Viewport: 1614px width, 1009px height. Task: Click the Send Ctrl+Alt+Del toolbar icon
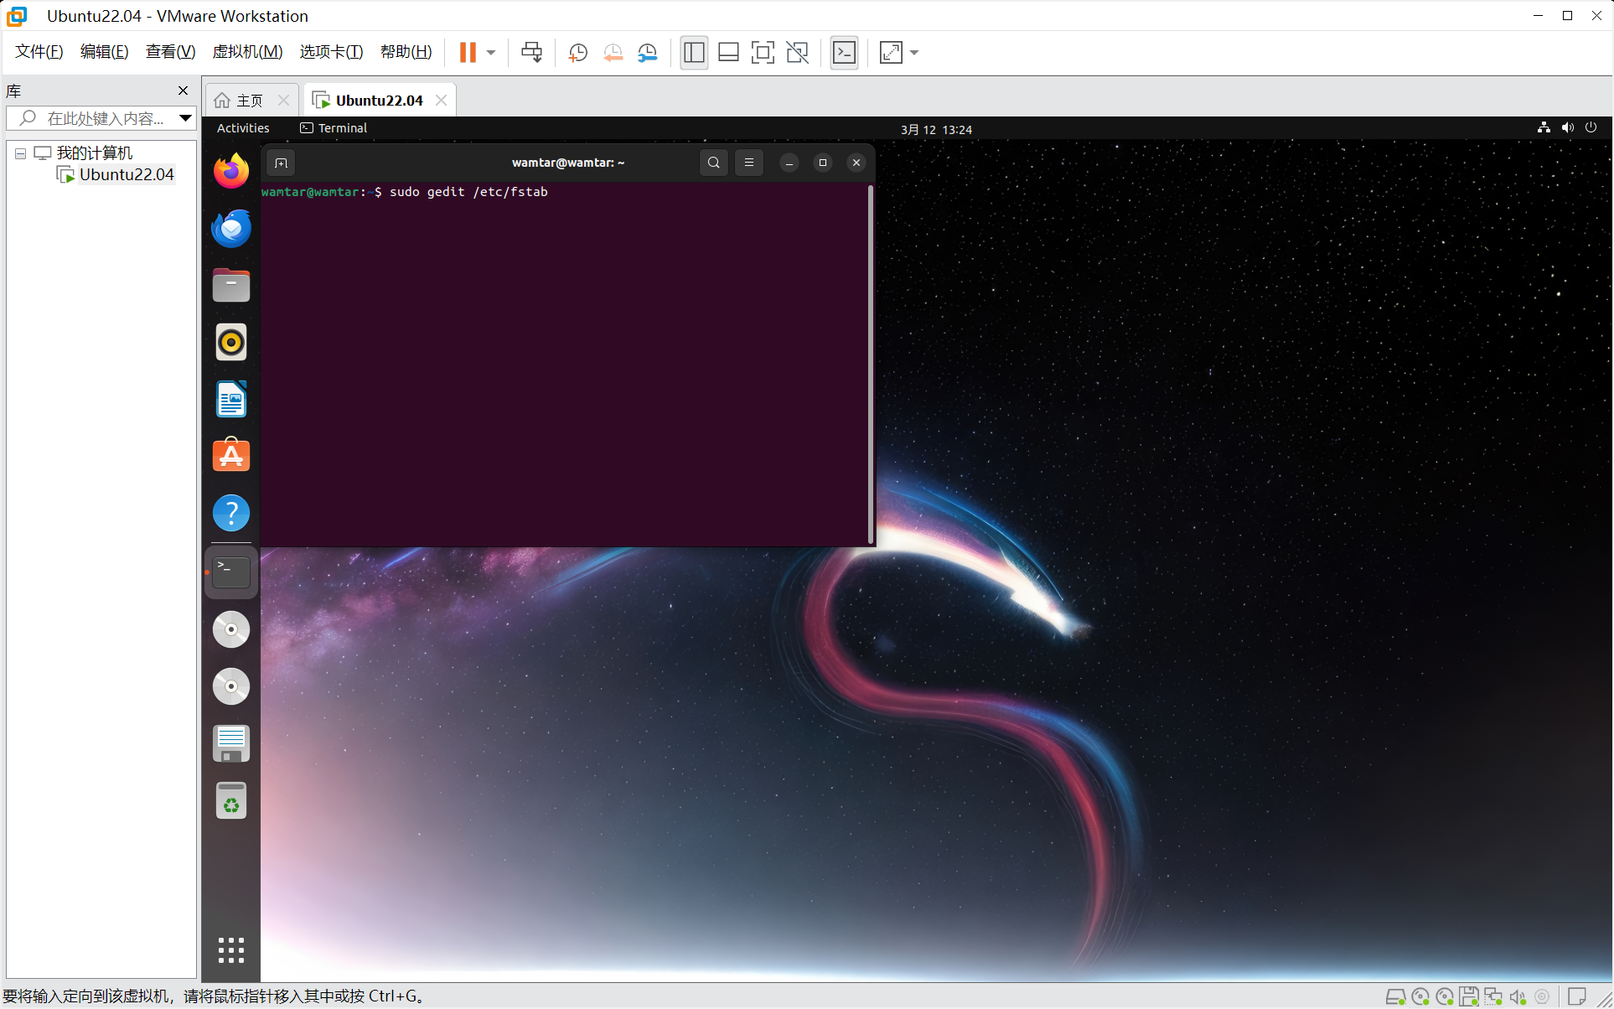tap(531, 52)
